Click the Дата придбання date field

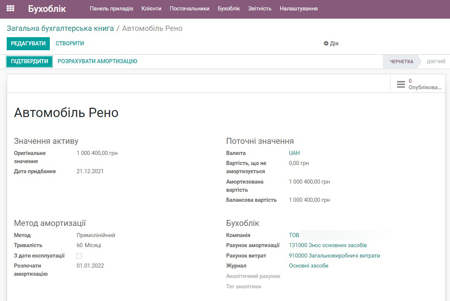89,172
